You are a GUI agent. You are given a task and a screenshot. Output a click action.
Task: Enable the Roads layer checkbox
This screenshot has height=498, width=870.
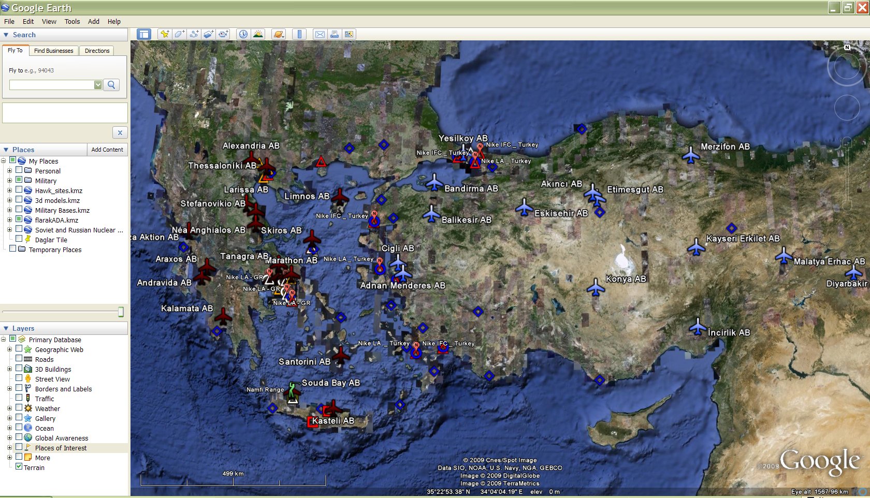19,359
